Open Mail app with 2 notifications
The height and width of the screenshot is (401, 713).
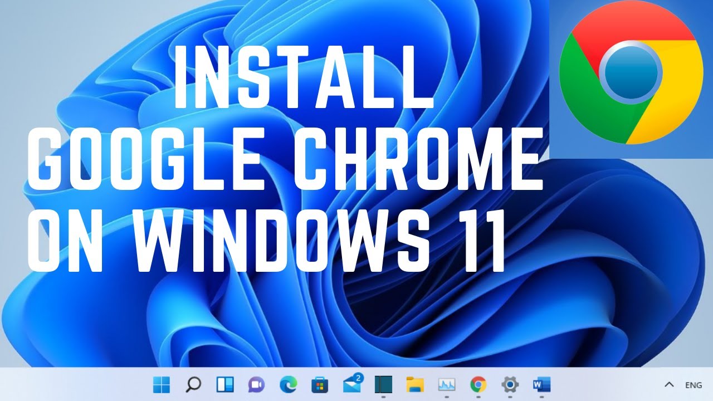[353, 383]
